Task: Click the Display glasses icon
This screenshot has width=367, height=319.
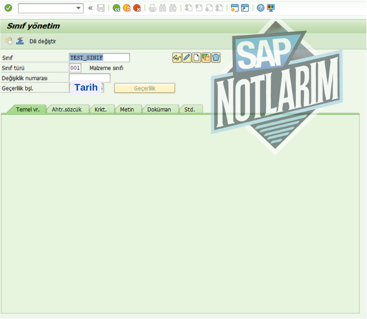Action: coord(177,58)
